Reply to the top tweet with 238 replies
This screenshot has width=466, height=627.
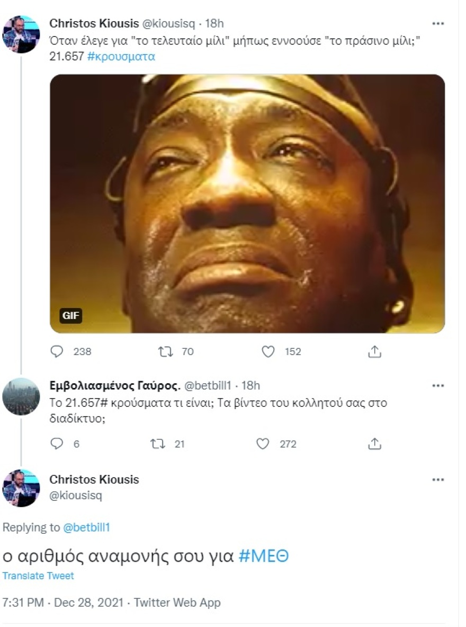[x=57, y=351]
